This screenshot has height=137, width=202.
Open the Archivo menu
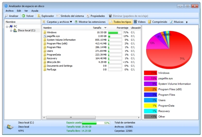9,11
